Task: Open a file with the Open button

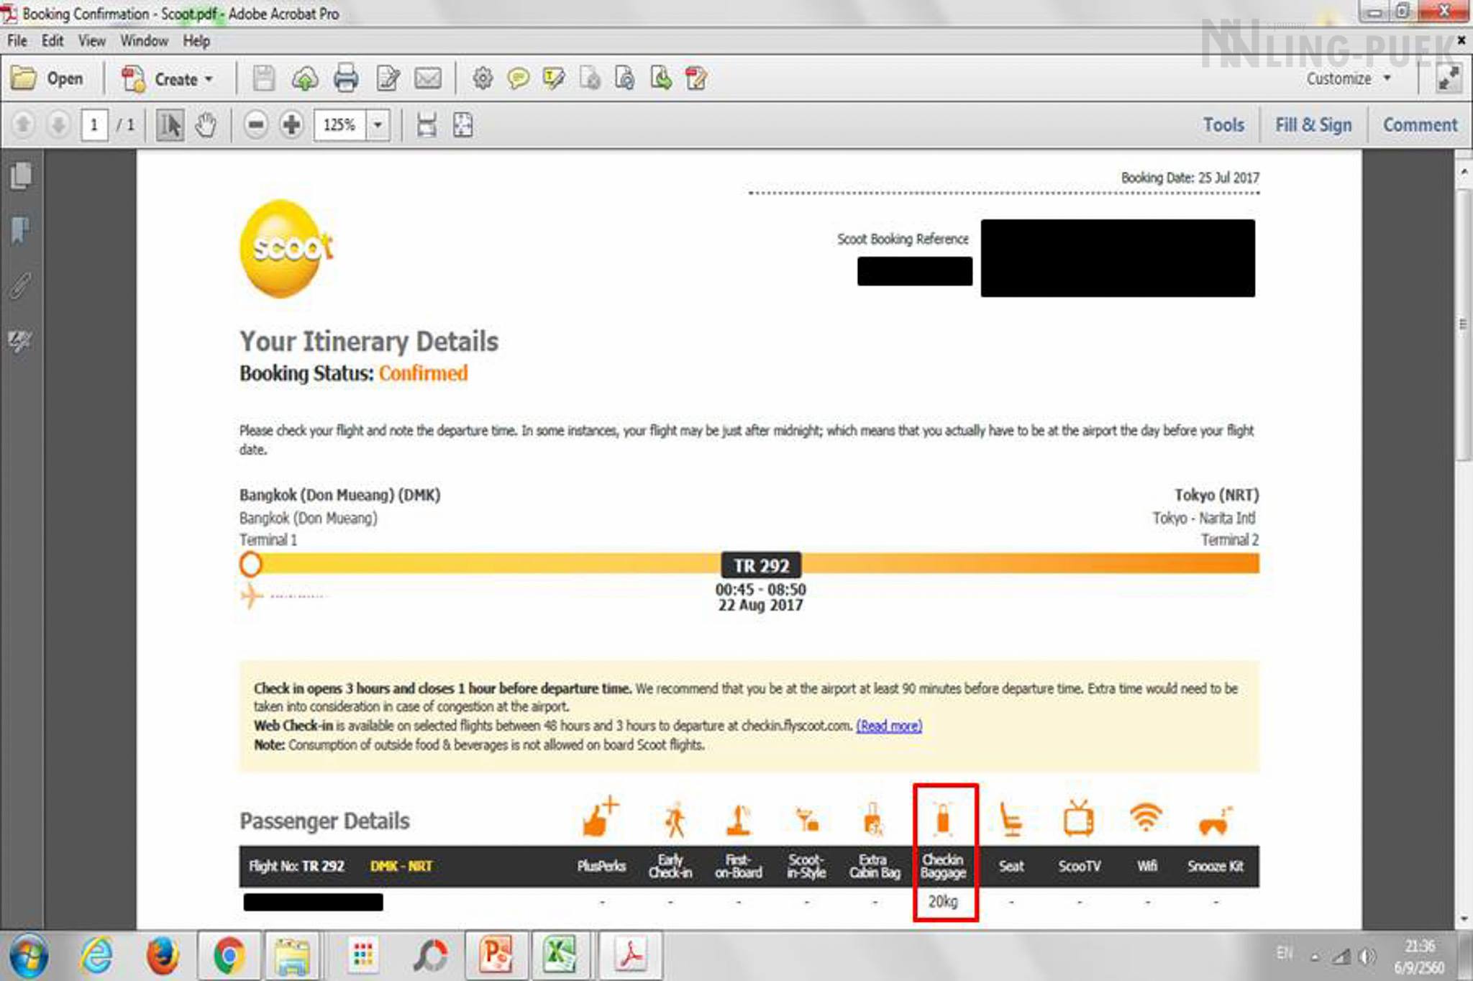Action: (x=47, y=78)
